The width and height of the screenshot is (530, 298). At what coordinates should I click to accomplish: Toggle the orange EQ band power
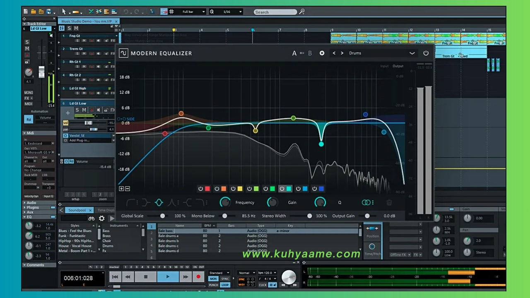point(217,189)
